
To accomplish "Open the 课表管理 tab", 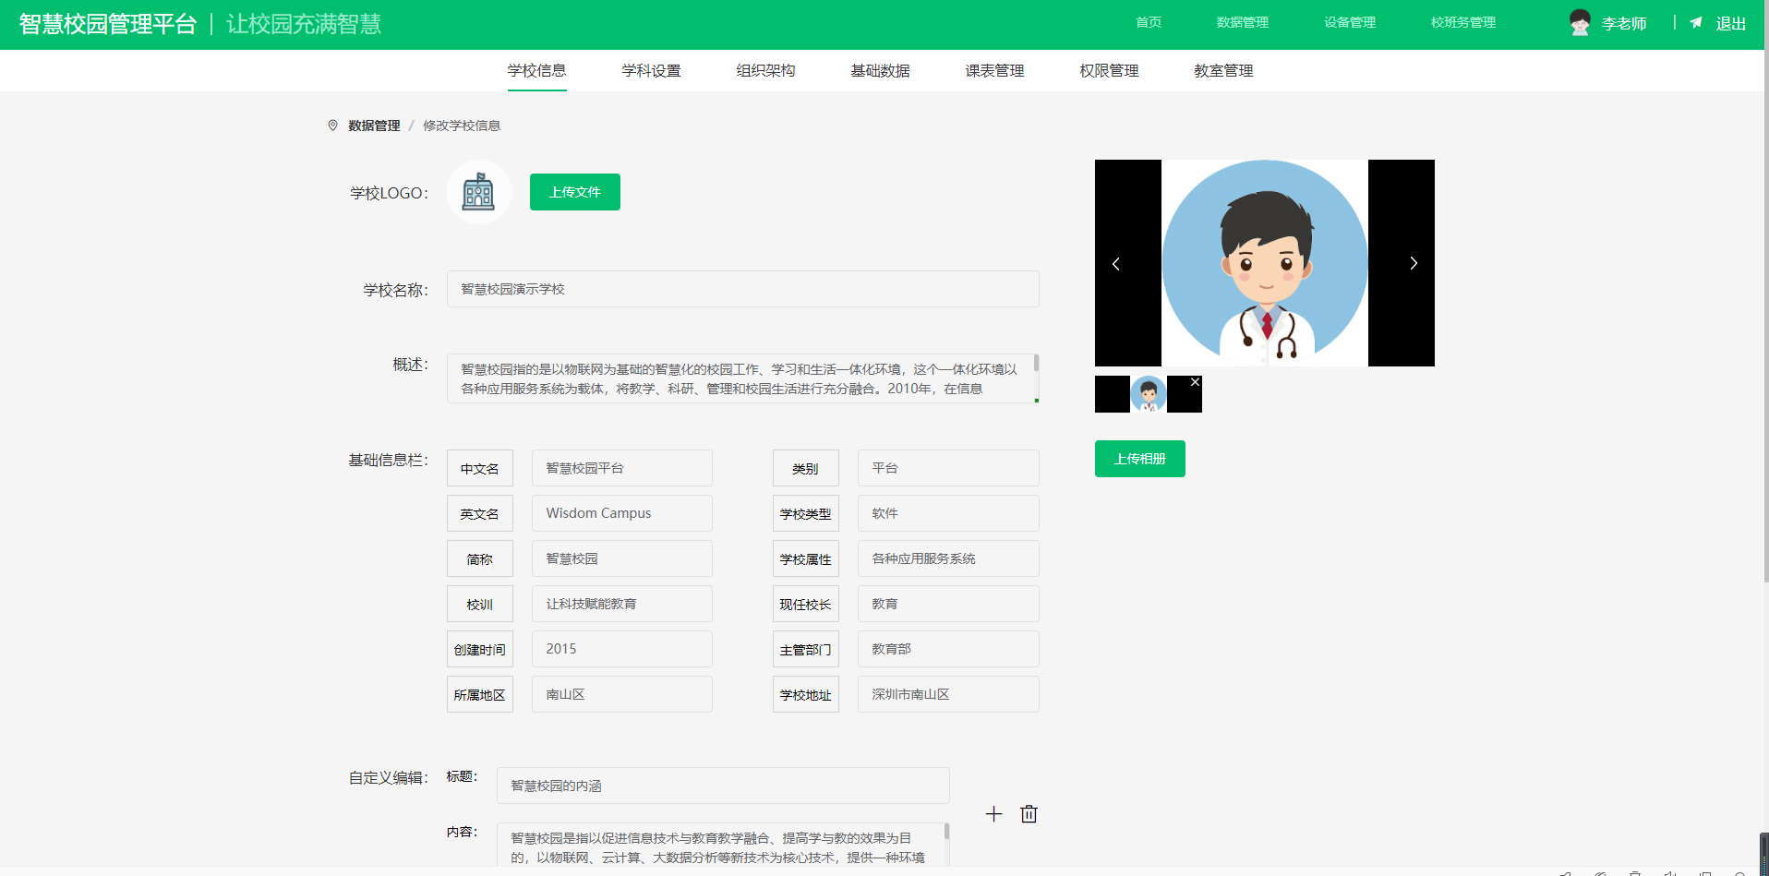I will pyautogui.click(x=993, y=70).
